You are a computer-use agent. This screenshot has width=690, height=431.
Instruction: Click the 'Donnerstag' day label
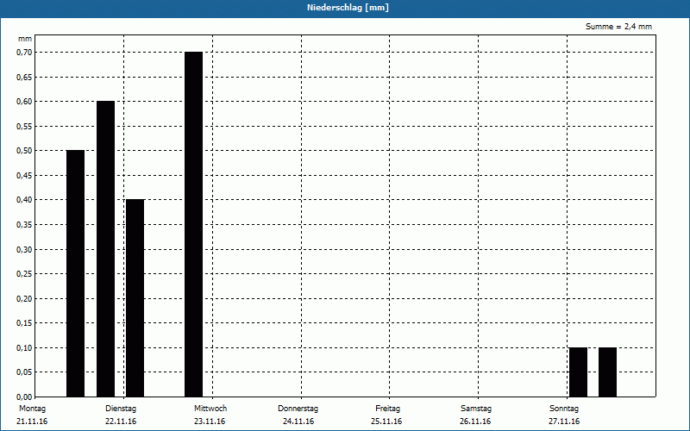[x=298, y=409]
